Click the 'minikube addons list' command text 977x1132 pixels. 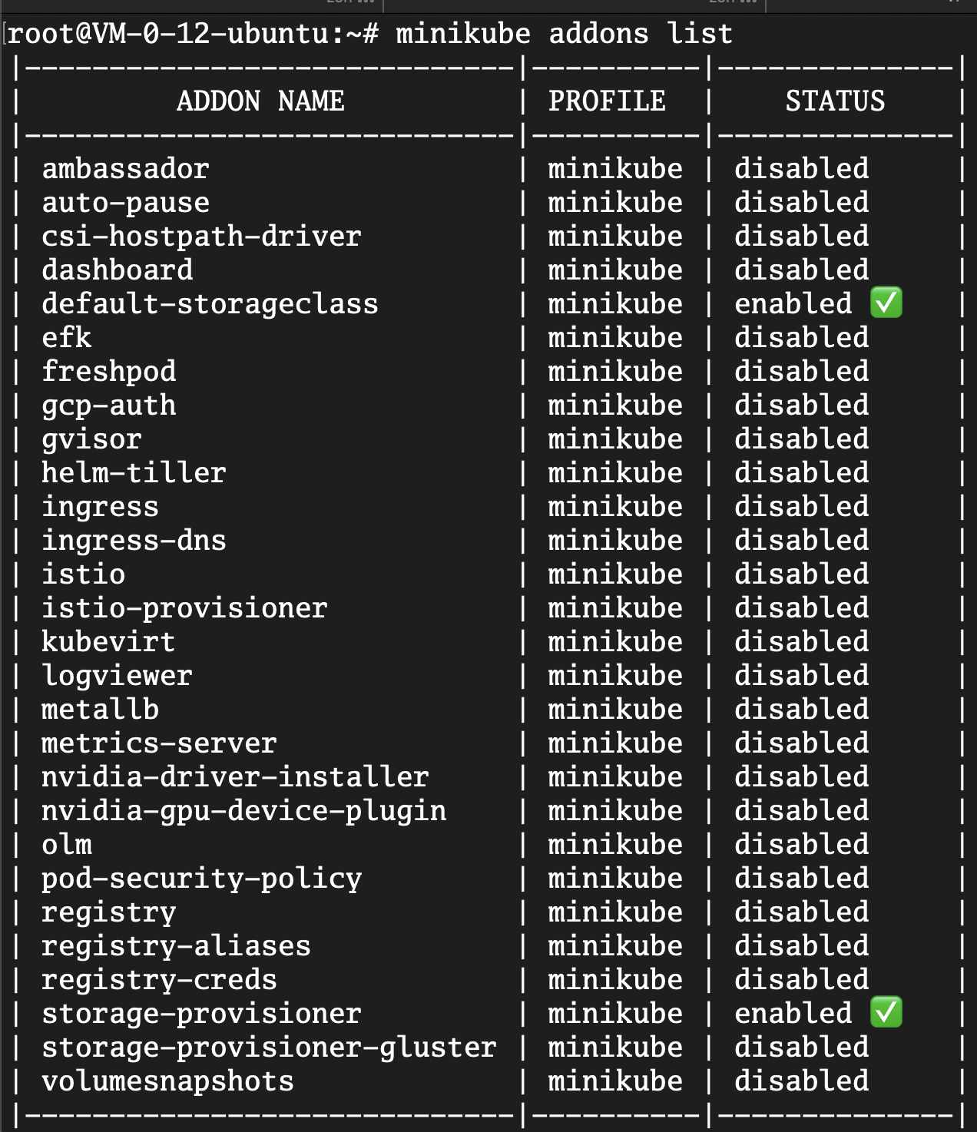[x=565, y=34]
